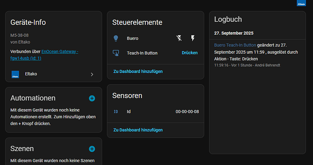
Task: Click the Teach-In Button gesture icon
Action: coord(116,53)
